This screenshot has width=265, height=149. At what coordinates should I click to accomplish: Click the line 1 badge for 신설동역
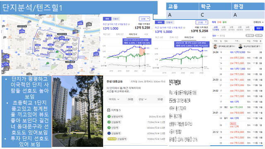tap(109, 133)
